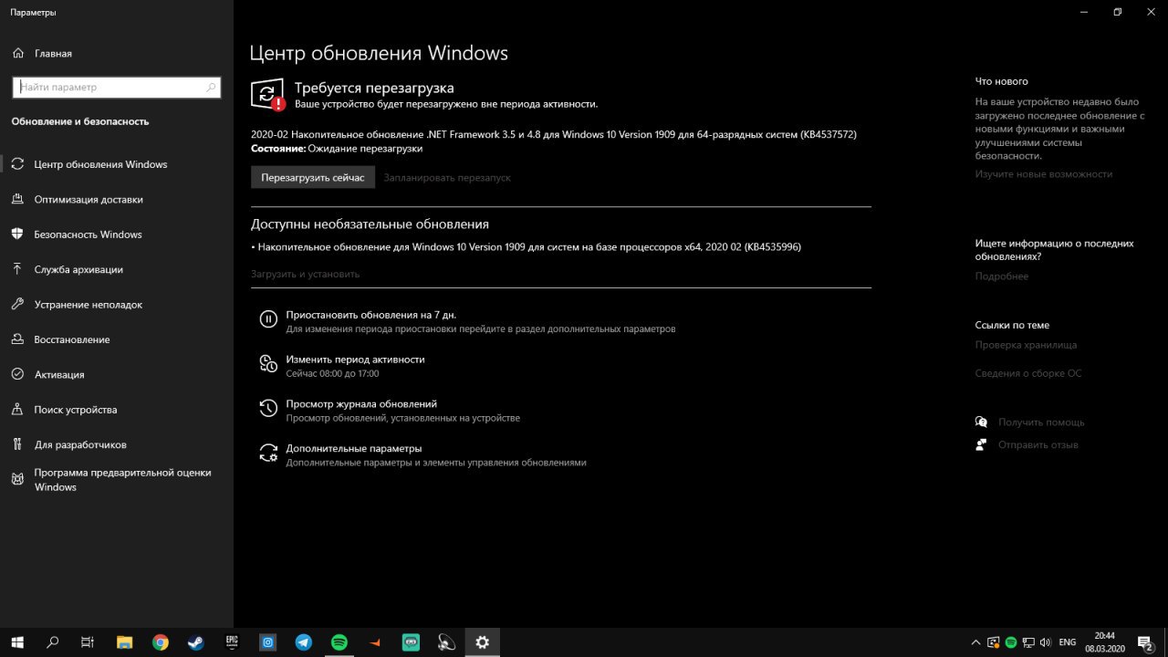
Task: Open the Instagram app on the taskbar
Action: point(267,642)
